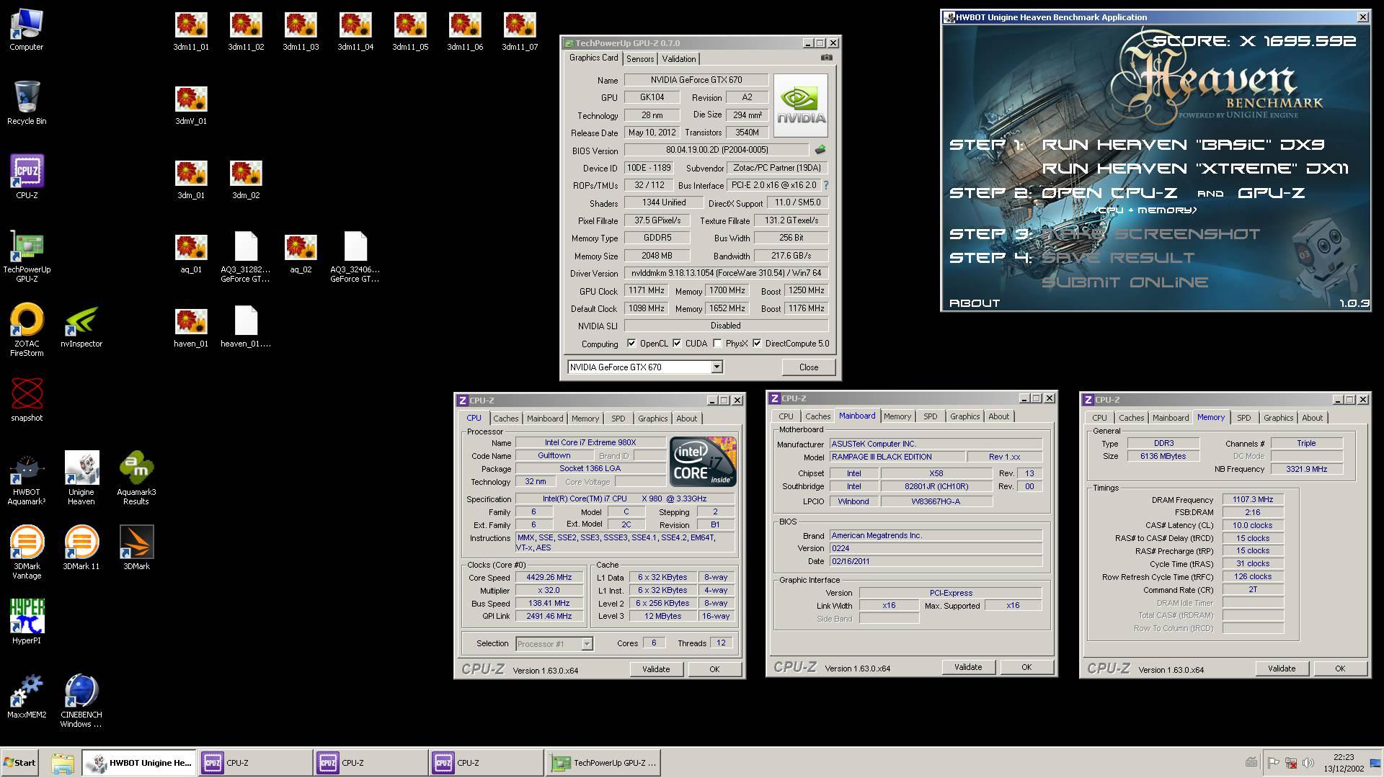Click GPU-Z screenshot camera icon
Screen dimensions: 1384x778
(827, 58)
